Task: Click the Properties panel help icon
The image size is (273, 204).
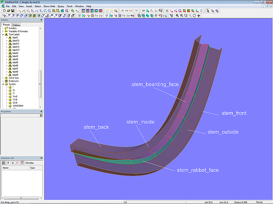Action: pyautogui.click(x=41, y=115)
